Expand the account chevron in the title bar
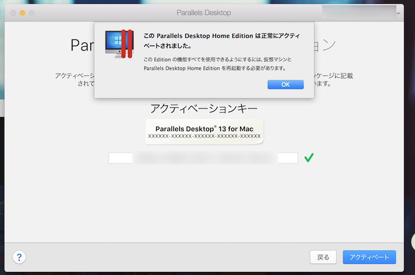The width and height of the screenshot is (415, 275). tap(398, 12)
